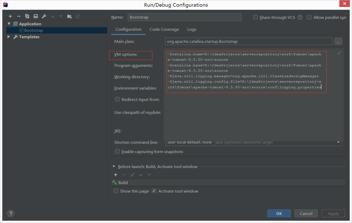The width and height of the screenshot is (352, 223).
Task: Toggle Show this page checkbox
Action: coord(116,191)
